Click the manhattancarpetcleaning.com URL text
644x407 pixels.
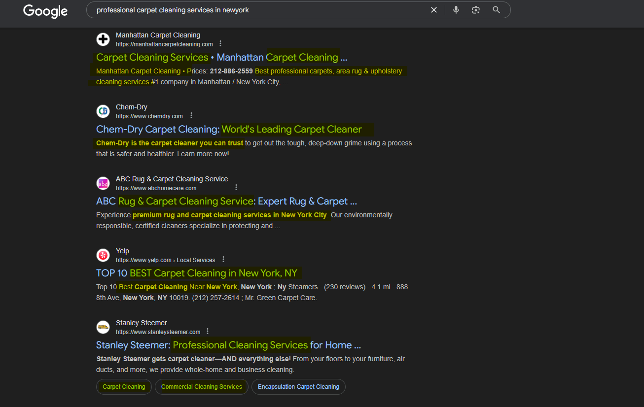click(164, 44)
